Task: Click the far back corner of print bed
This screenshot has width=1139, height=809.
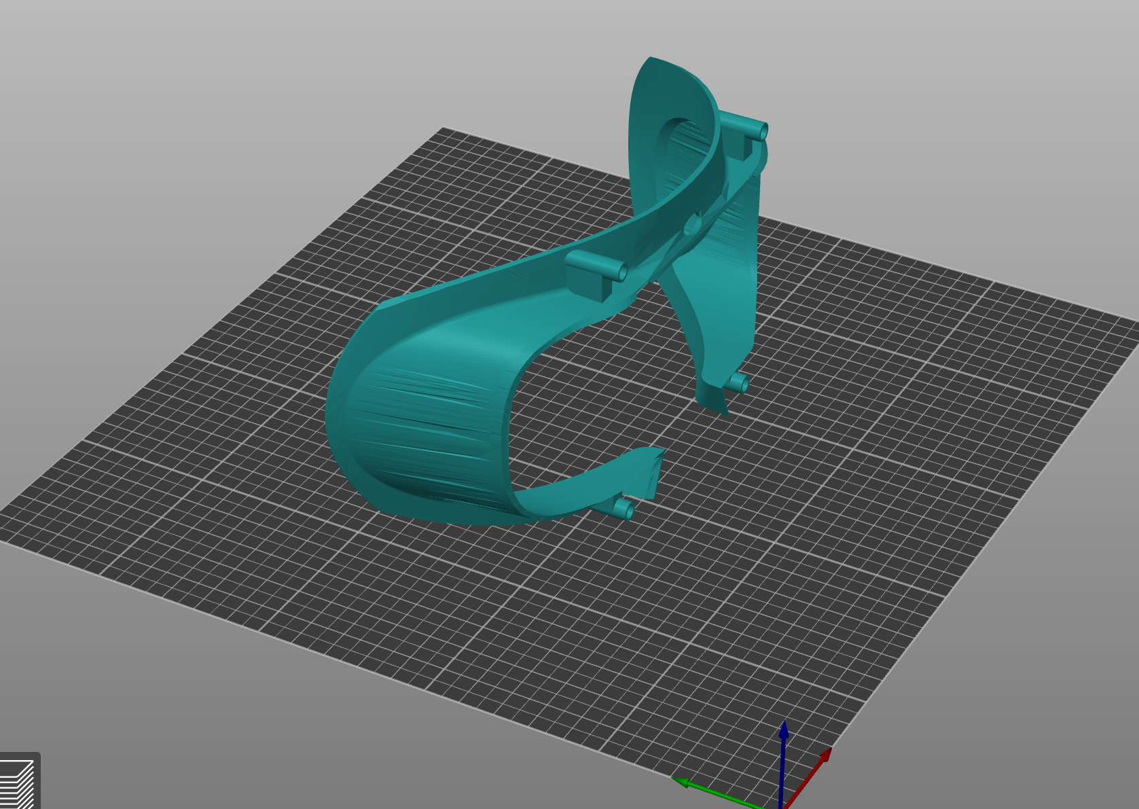Action: click(x=443, y=128)
